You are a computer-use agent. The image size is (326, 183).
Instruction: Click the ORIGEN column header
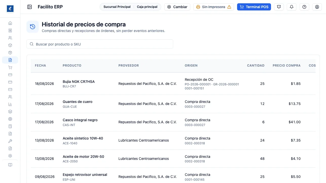pos(191,66)
